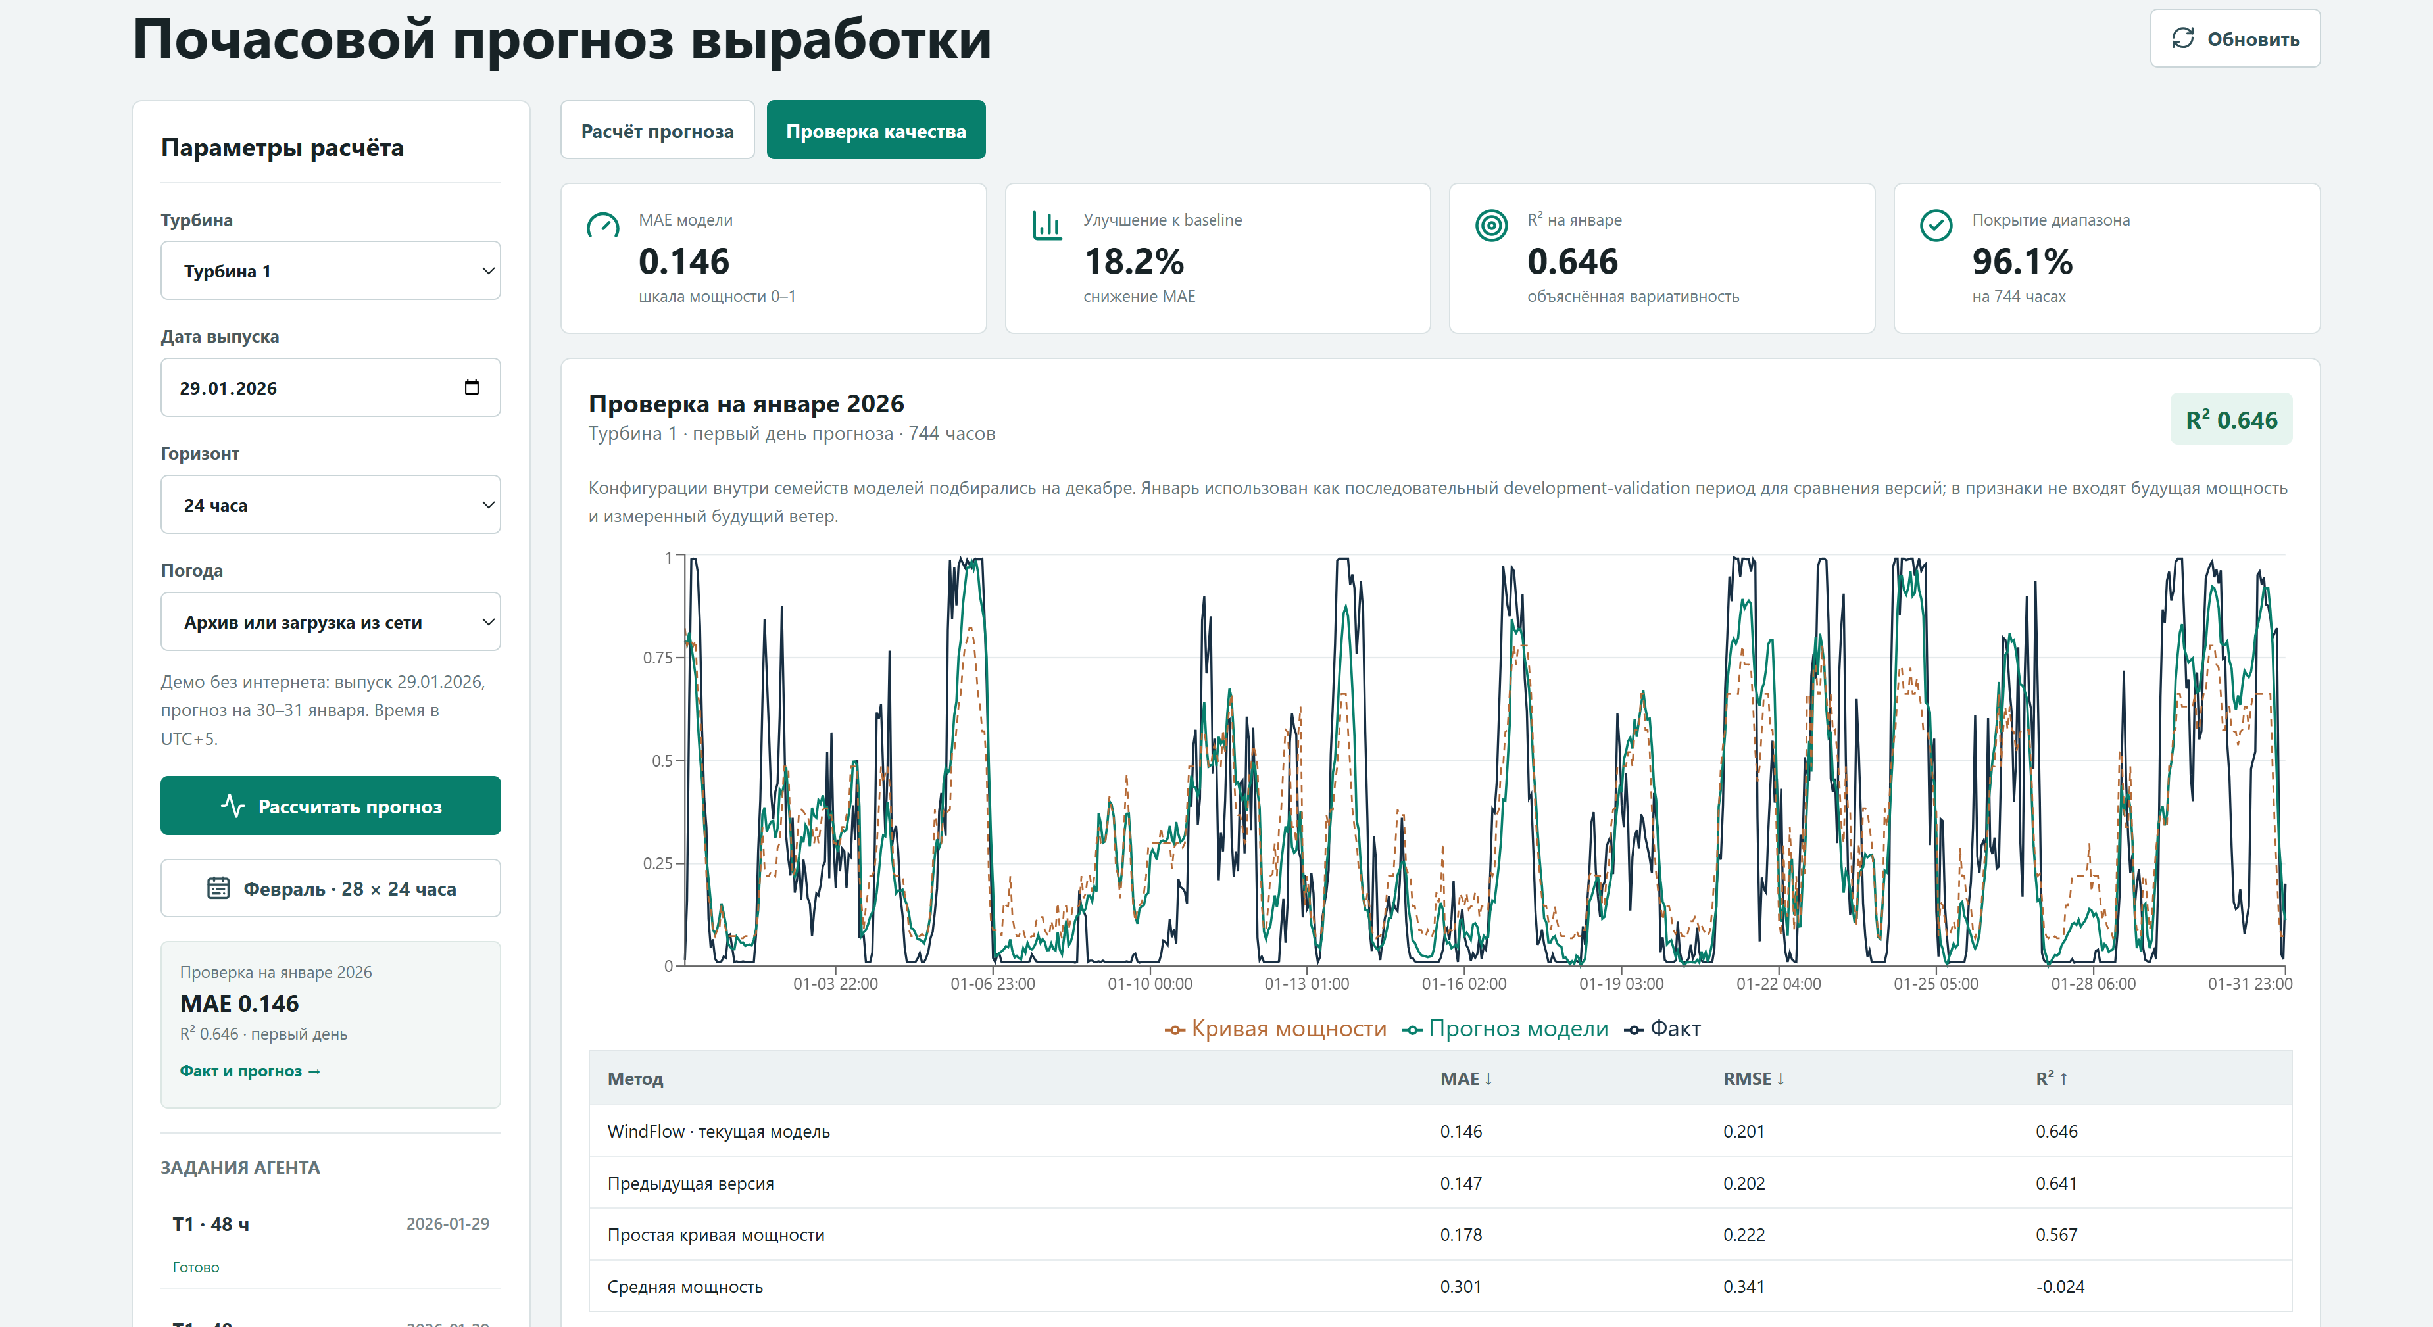Select the Простая кривая мощности row
Screen dimensions: 2433x1327
pos(1440,1234)
